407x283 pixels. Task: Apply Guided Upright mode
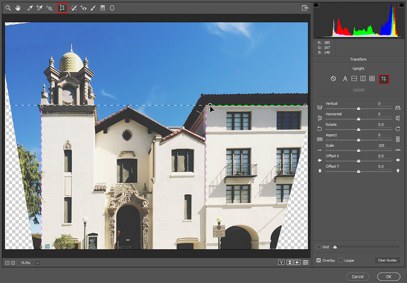pyautogui.click(x=384, y=79)
